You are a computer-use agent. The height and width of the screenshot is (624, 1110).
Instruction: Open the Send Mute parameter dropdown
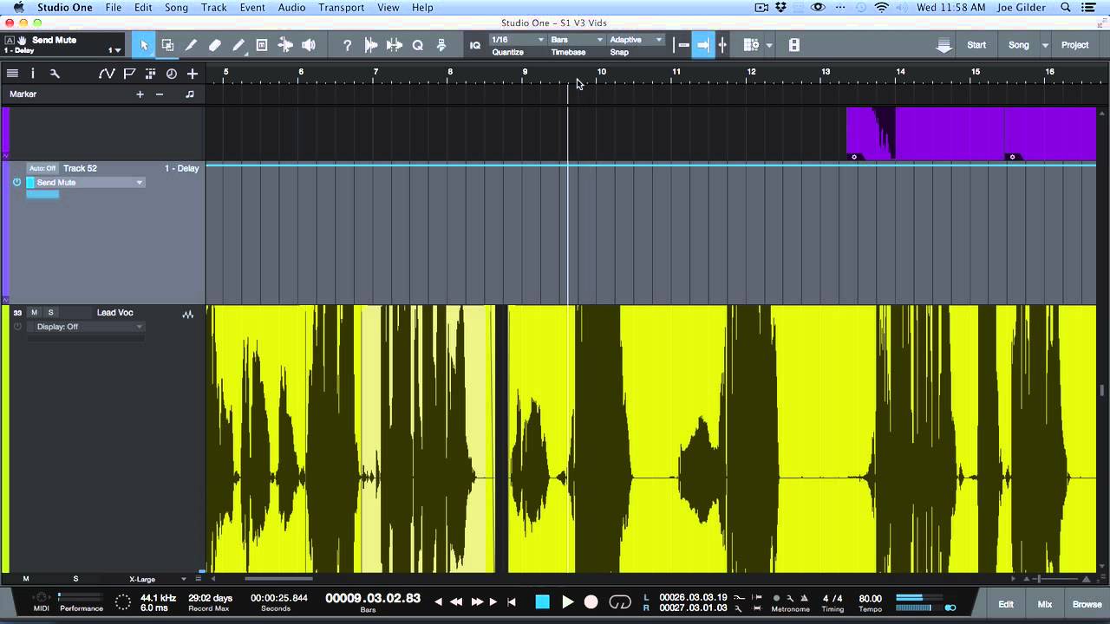click(85, 183)
